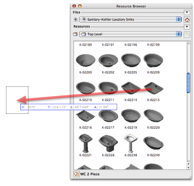Click the scrollbar up arrow

coord(189,164)
